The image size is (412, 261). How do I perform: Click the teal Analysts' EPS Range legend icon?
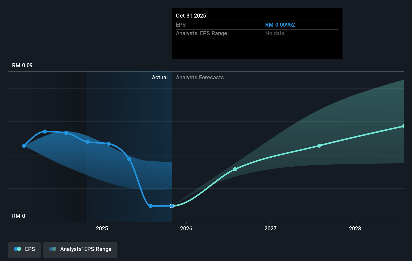pos(53,249)
